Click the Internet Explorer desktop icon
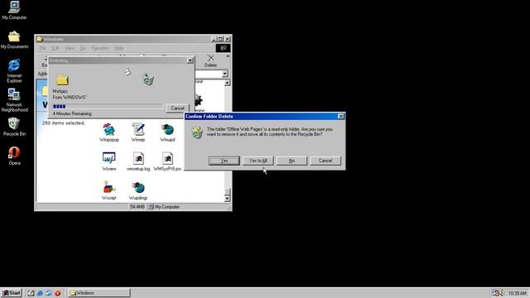530x298 pixels. 14,65
